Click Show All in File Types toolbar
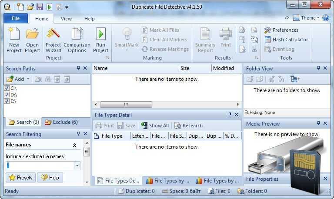The width and height of the screenshot is (334, 199). tap(155, 126)
